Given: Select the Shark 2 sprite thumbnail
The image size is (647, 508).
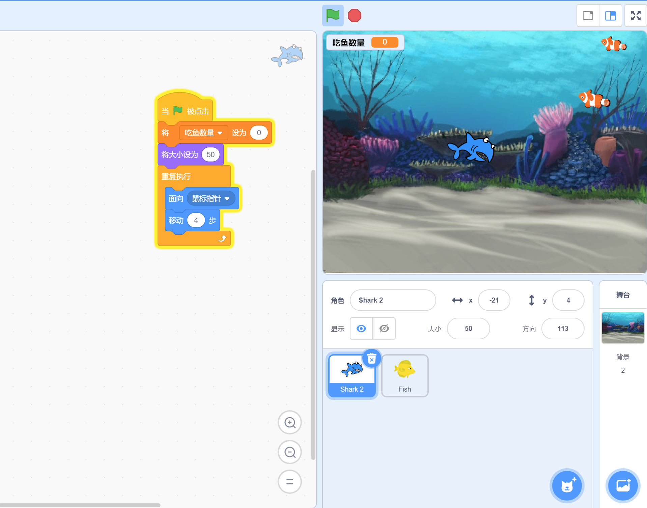Looking at the screenshot, I should click(351, 376).
